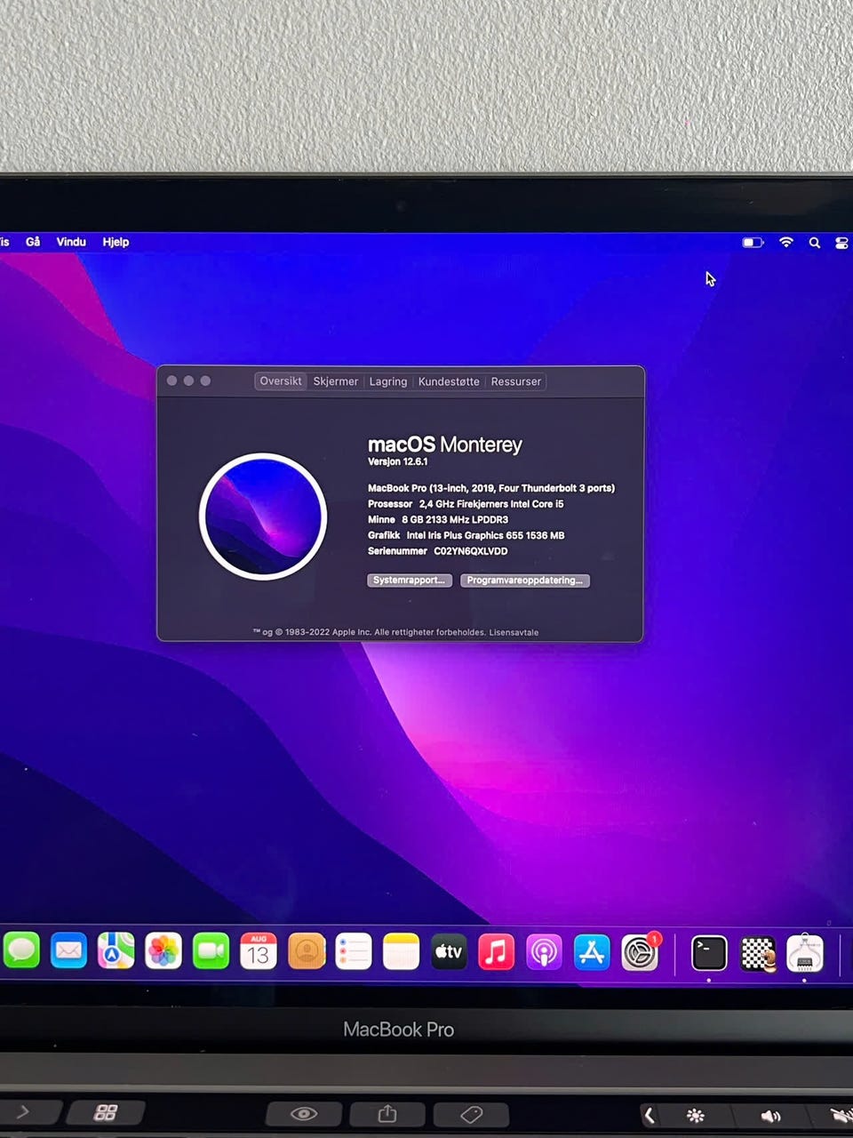Viewport: 853px width, 1138px height.
Task: Click Intel Iris Plus Graphics 655 text
Action: point(485,535)
